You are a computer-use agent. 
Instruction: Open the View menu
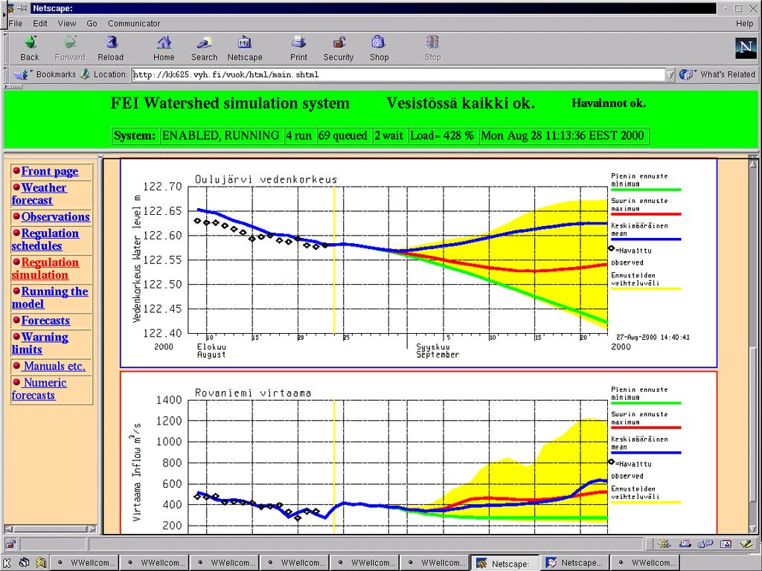67,23
